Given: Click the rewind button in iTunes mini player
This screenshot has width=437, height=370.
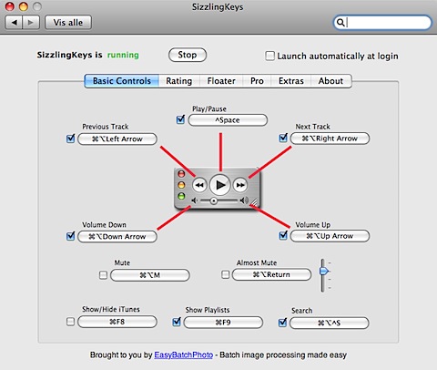Looking at the screenshot, I should pos(199,185).
